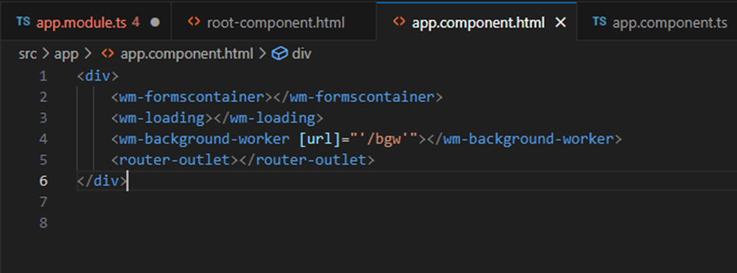
Task: Click the HTML icon on root-component.html tab
Action: (x=193, y=22)
